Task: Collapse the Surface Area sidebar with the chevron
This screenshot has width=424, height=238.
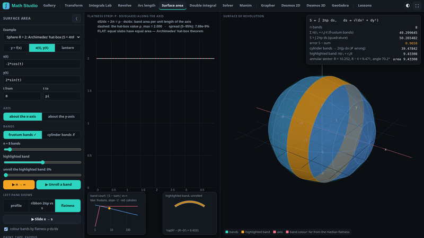Action: coord(76,19)
